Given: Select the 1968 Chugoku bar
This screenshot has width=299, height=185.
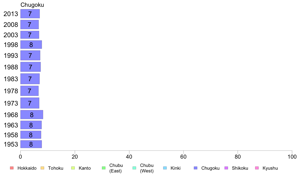Looking at the screenshot, I should (x=32, y=115).
